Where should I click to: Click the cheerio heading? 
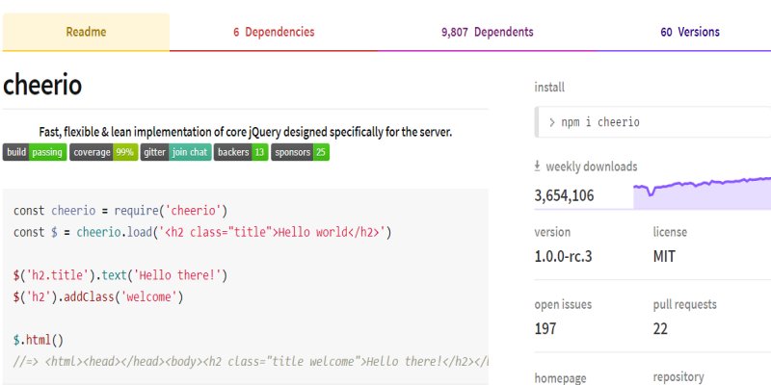42,85
